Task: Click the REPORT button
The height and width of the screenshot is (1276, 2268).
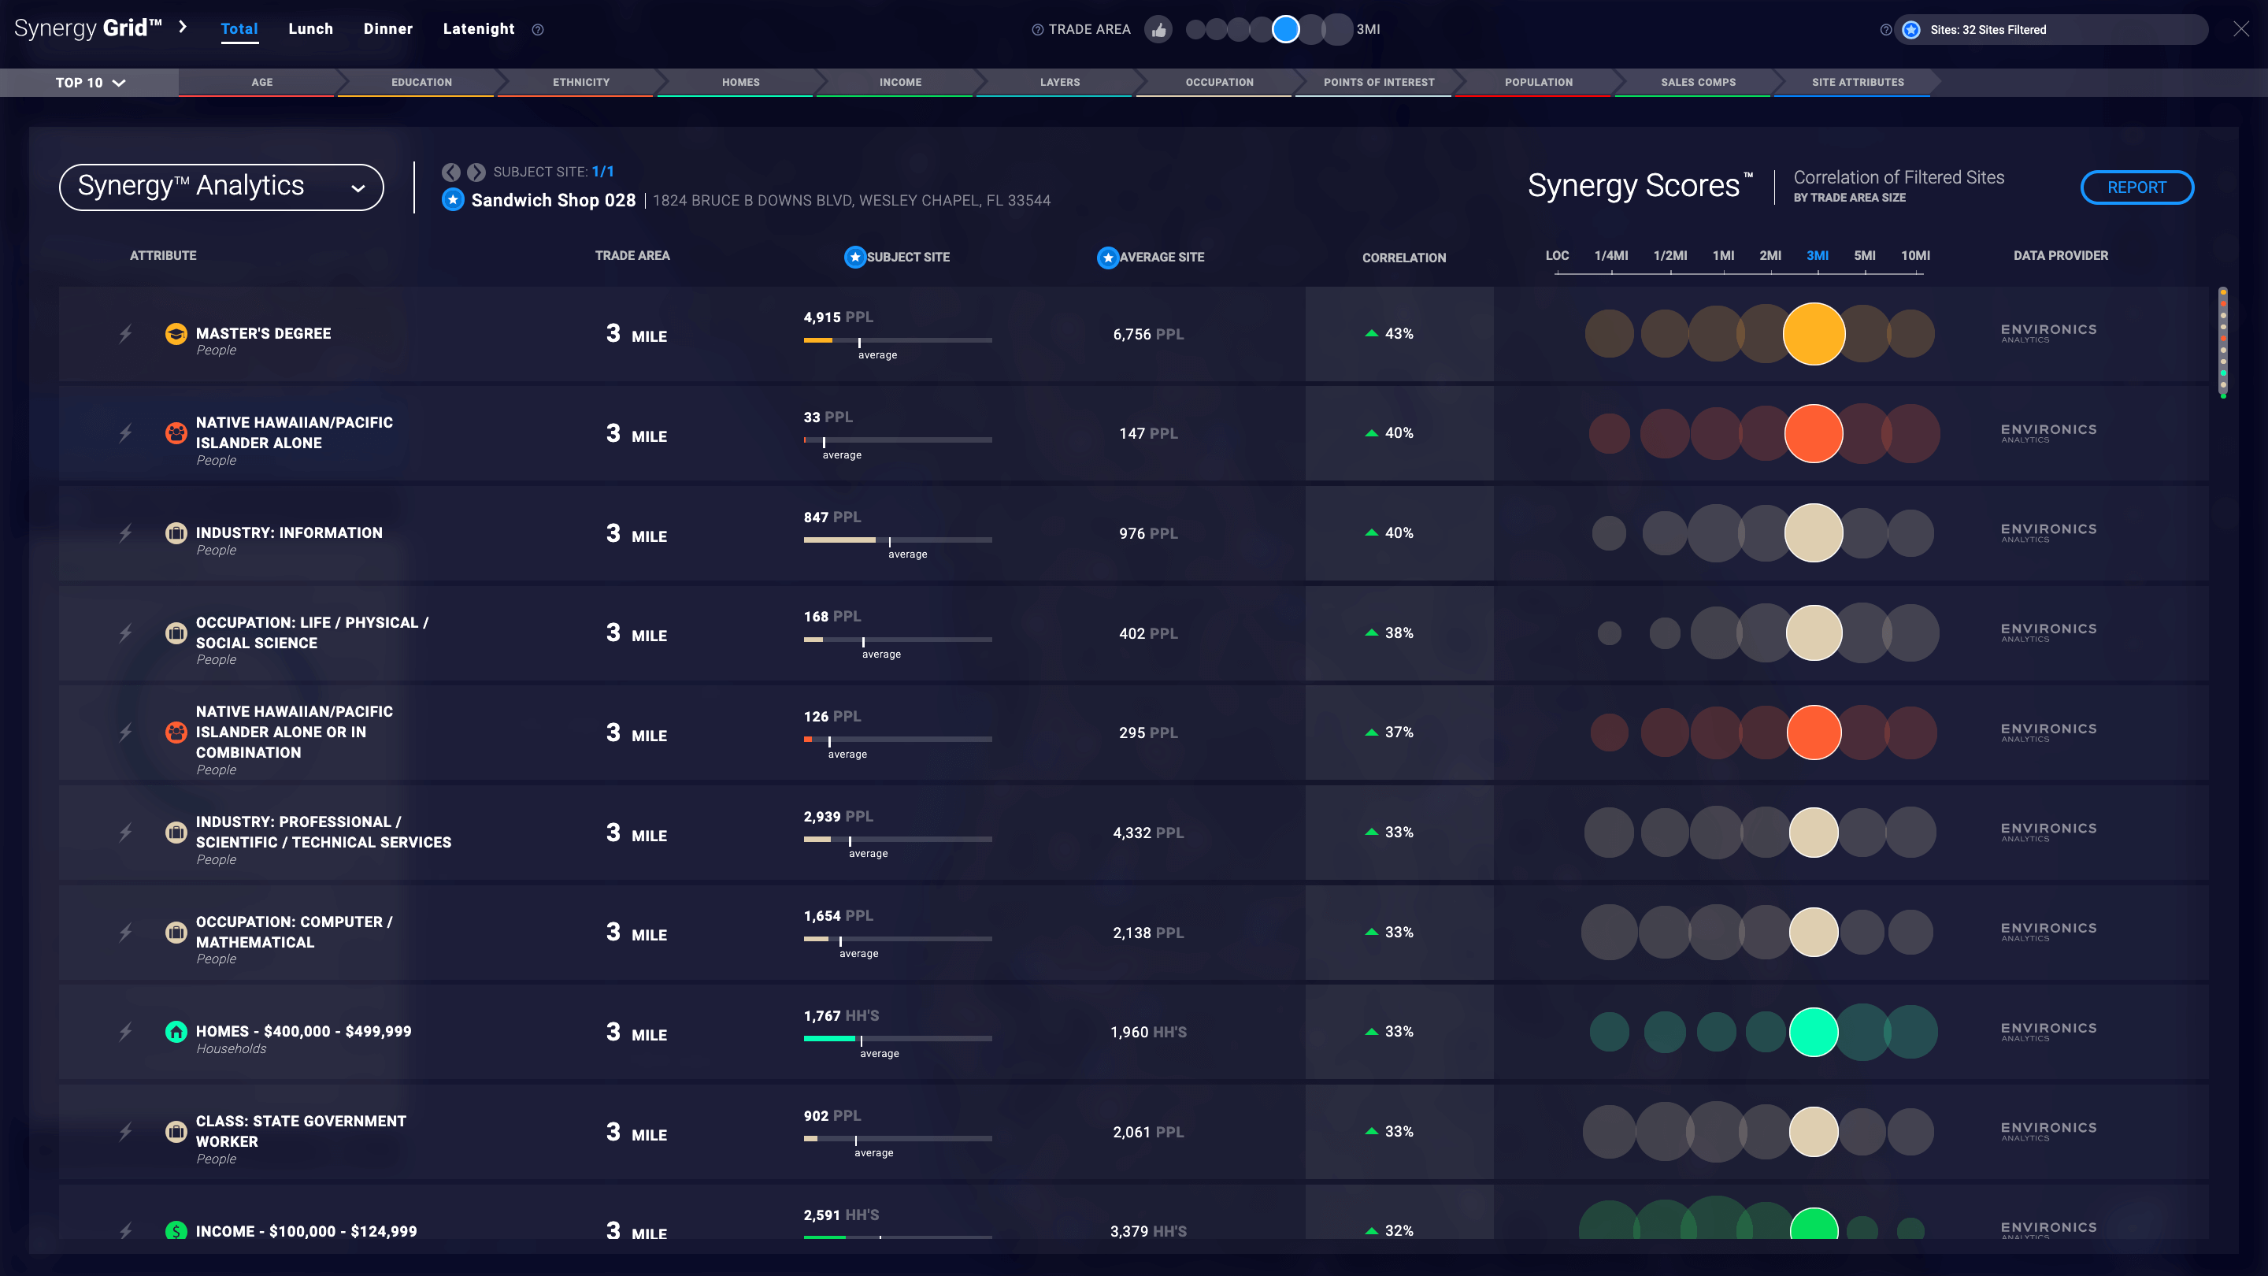Action: click(2136, 185)
